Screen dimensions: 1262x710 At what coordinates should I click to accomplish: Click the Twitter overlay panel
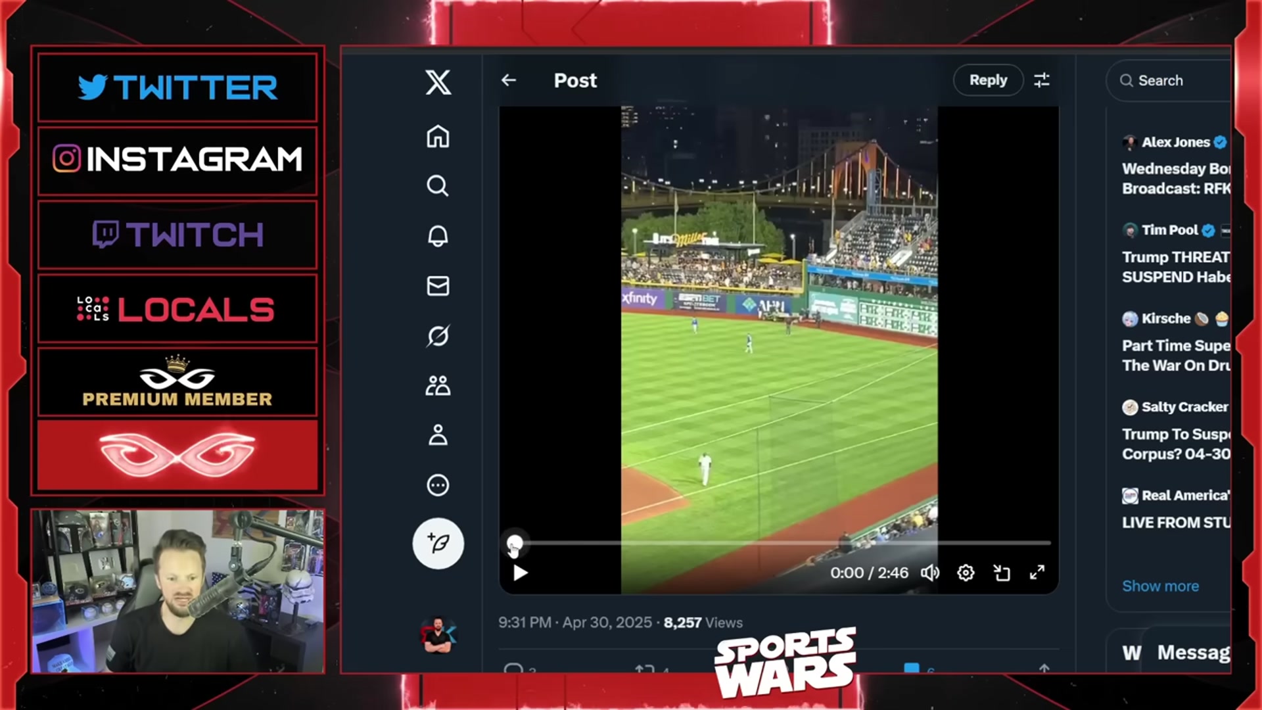(177, 87)
